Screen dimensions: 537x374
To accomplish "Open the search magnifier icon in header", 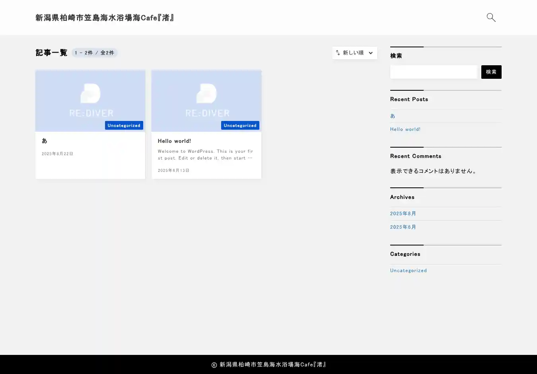I will pyautogui.click(x=491, y=18).
